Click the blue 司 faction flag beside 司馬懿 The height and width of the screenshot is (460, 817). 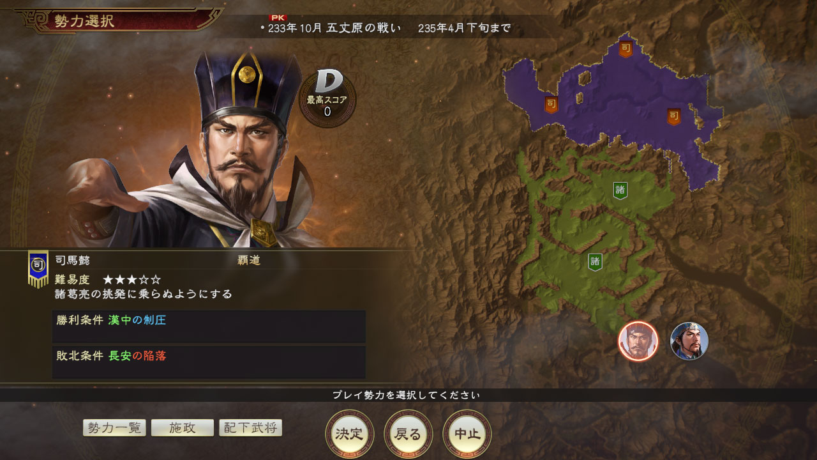[x=38, y=268]
